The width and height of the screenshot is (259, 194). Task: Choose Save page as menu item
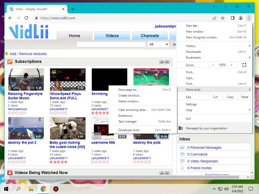point(143,90)
